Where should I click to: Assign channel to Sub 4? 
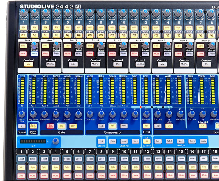tap(192, 141)
